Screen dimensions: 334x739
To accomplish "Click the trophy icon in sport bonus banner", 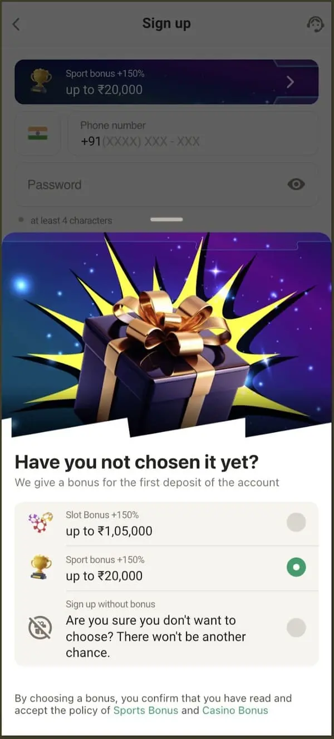I will 40,81.
